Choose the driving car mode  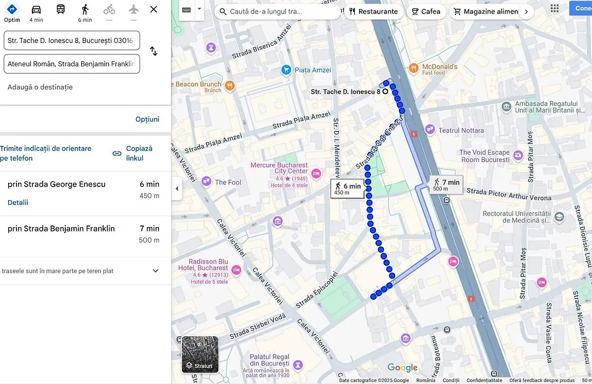coord(36,13)
